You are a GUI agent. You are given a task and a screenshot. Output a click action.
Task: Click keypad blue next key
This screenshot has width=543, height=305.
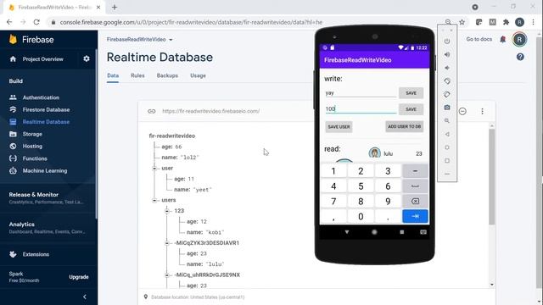tap(415, 217)
